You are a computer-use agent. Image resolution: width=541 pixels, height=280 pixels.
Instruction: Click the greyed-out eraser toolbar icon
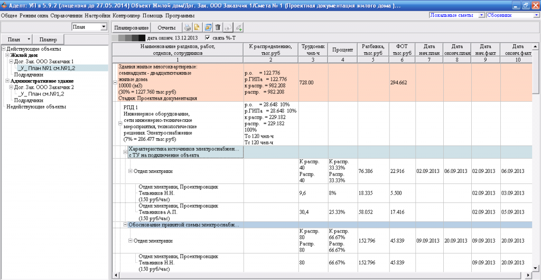[228, 27]
